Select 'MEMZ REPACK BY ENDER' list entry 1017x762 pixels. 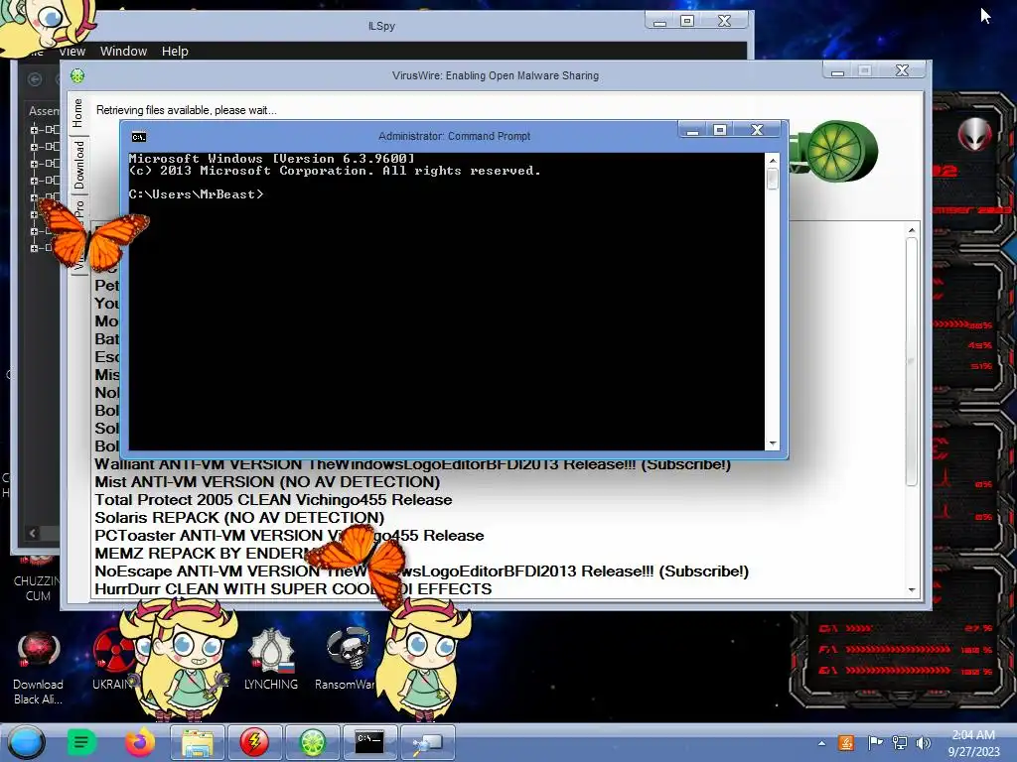(203, 554)
